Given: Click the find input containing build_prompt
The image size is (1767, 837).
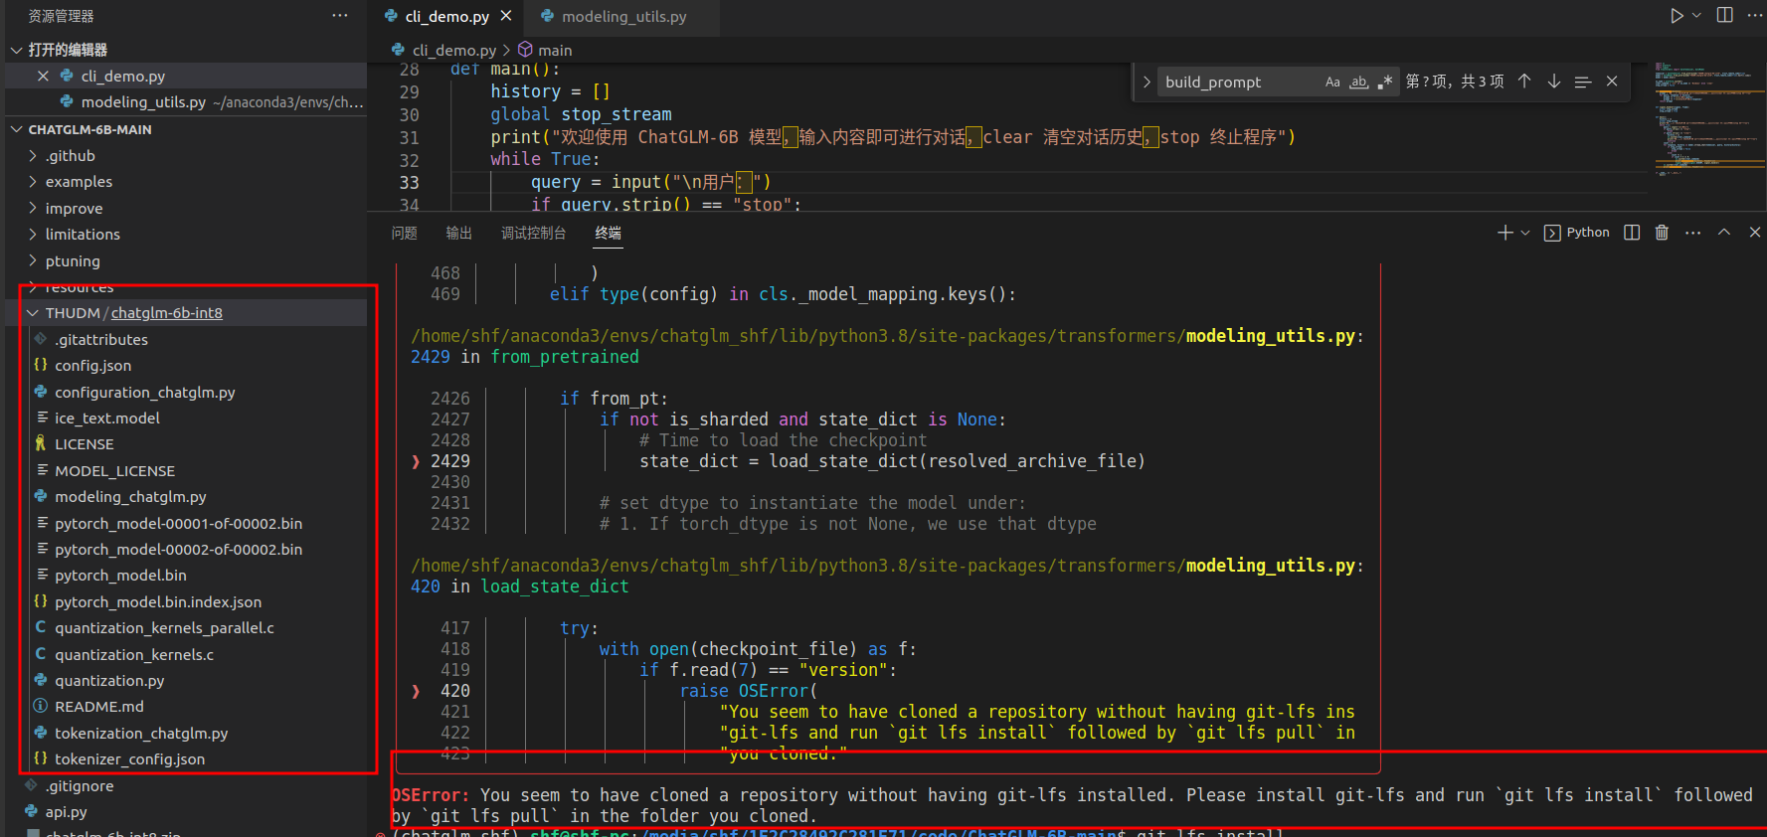Looking at the screenshot, I should pyautogui.click(x=1238, y=82).
